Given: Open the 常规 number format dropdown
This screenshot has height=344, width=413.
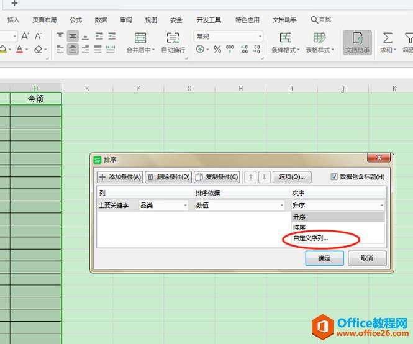Looking at the screenshot, I should point(260,37).
